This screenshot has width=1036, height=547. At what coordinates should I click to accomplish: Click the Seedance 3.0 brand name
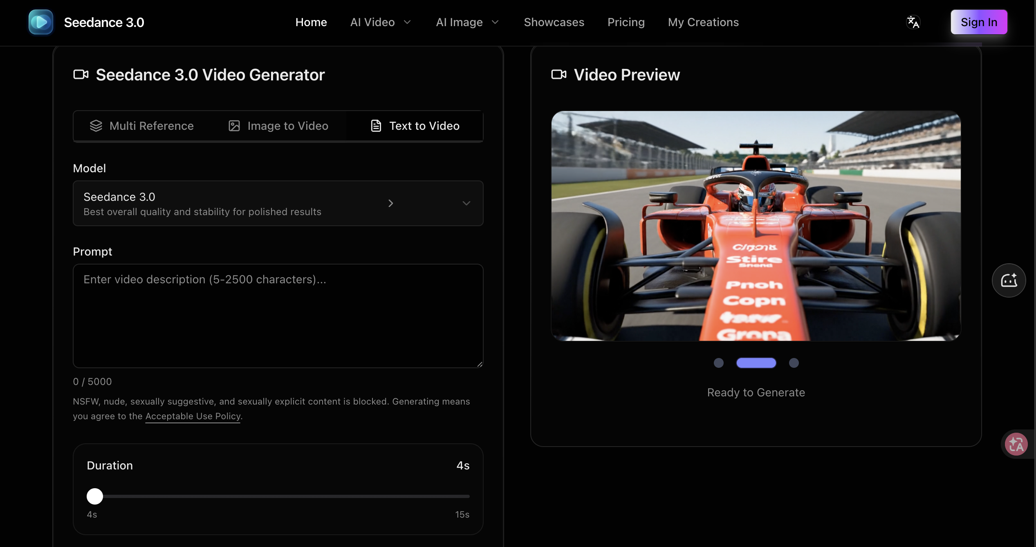pos(104,22)
